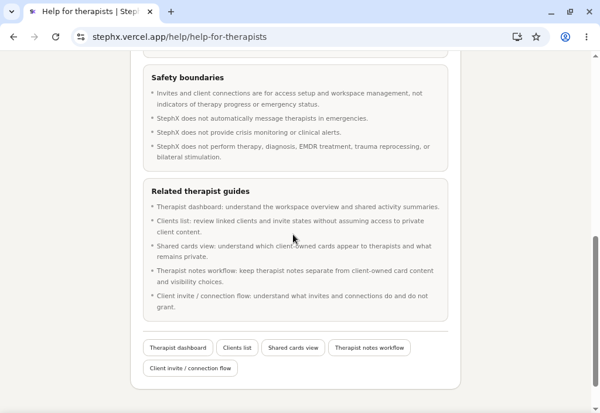Click the forward navigation arrow
The width and height of the screenshot is (600, 413).
(35, 37)
